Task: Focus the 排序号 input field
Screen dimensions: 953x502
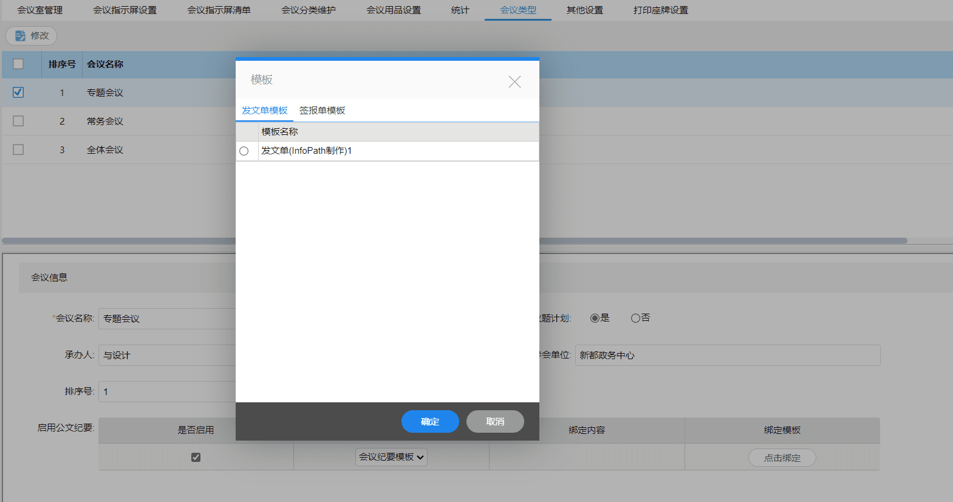Action: point(167,391)
